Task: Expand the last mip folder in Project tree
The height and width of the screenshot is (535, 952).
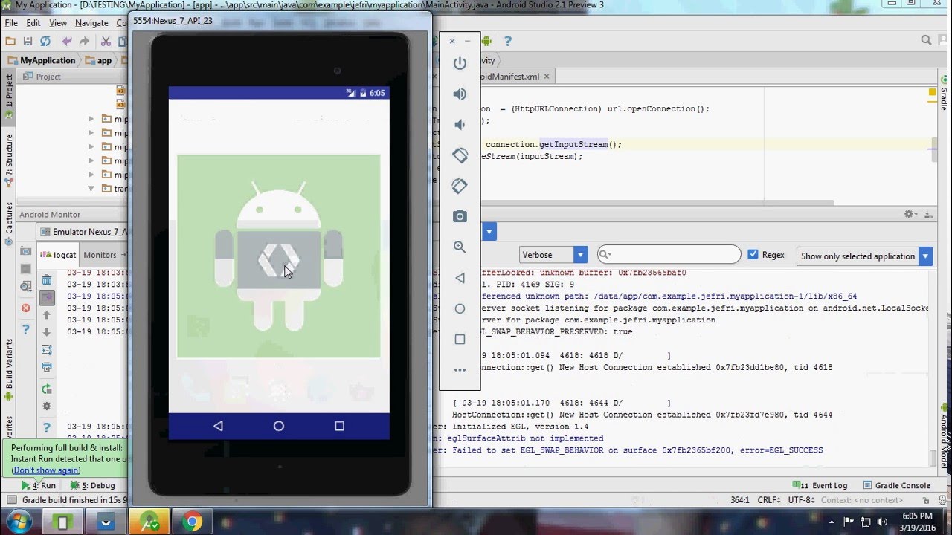Action: [x=91, y=175]
